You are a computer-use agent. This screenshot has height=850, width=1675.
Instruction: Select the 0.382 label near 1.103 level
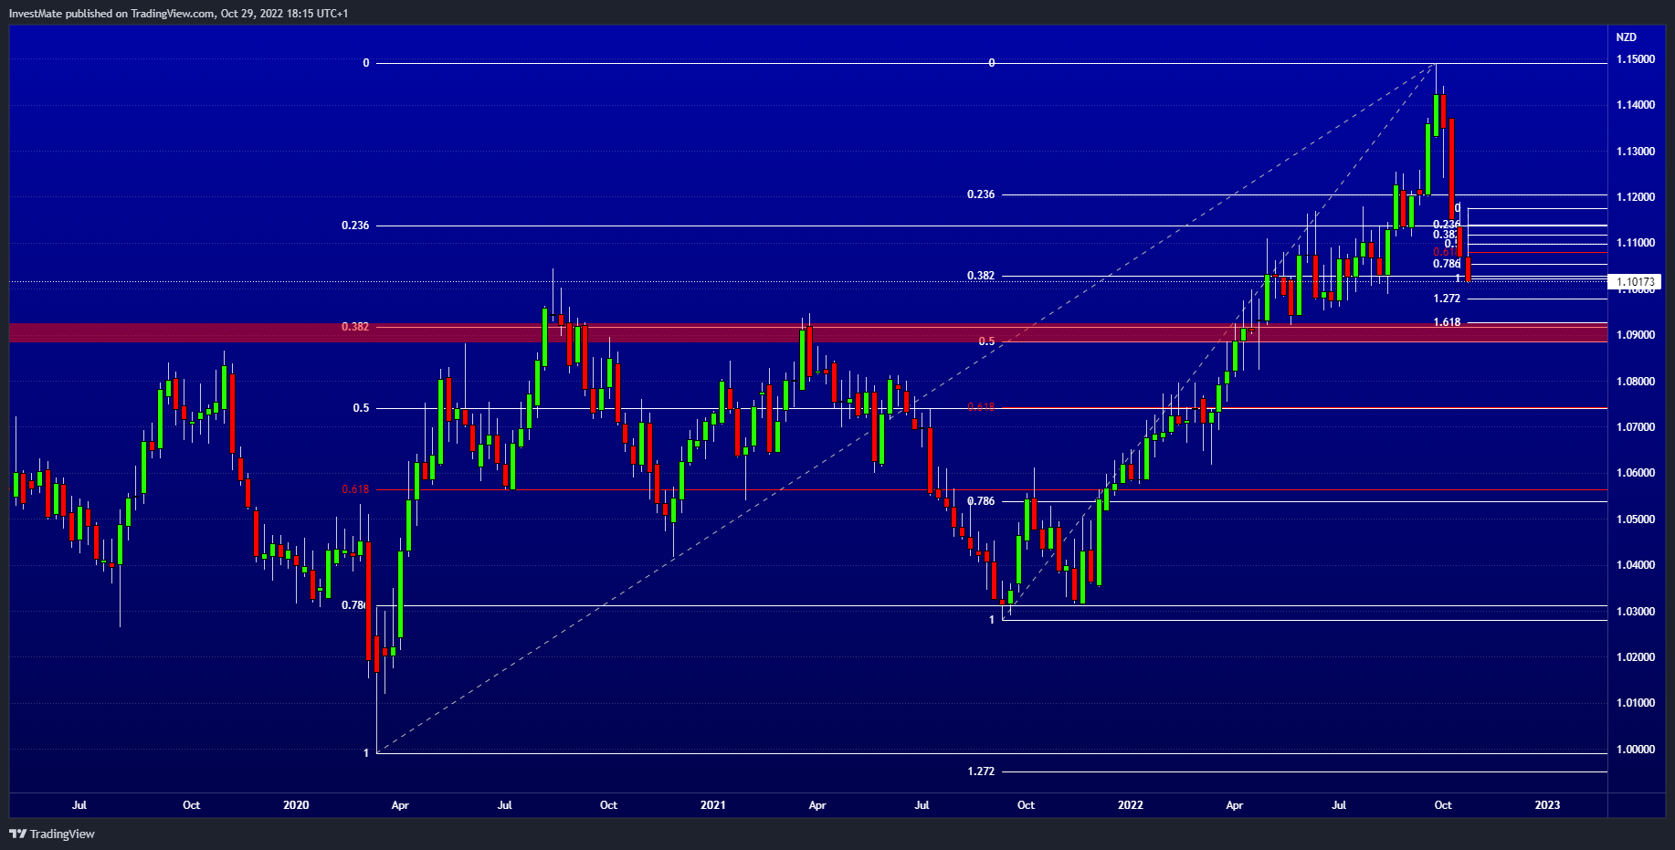tap(981, 276)
